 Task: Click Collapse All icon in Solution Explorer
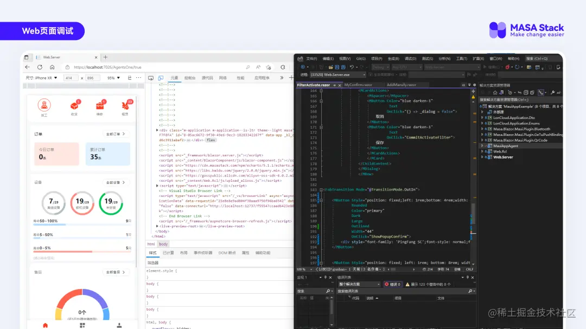tap(526, 93)
